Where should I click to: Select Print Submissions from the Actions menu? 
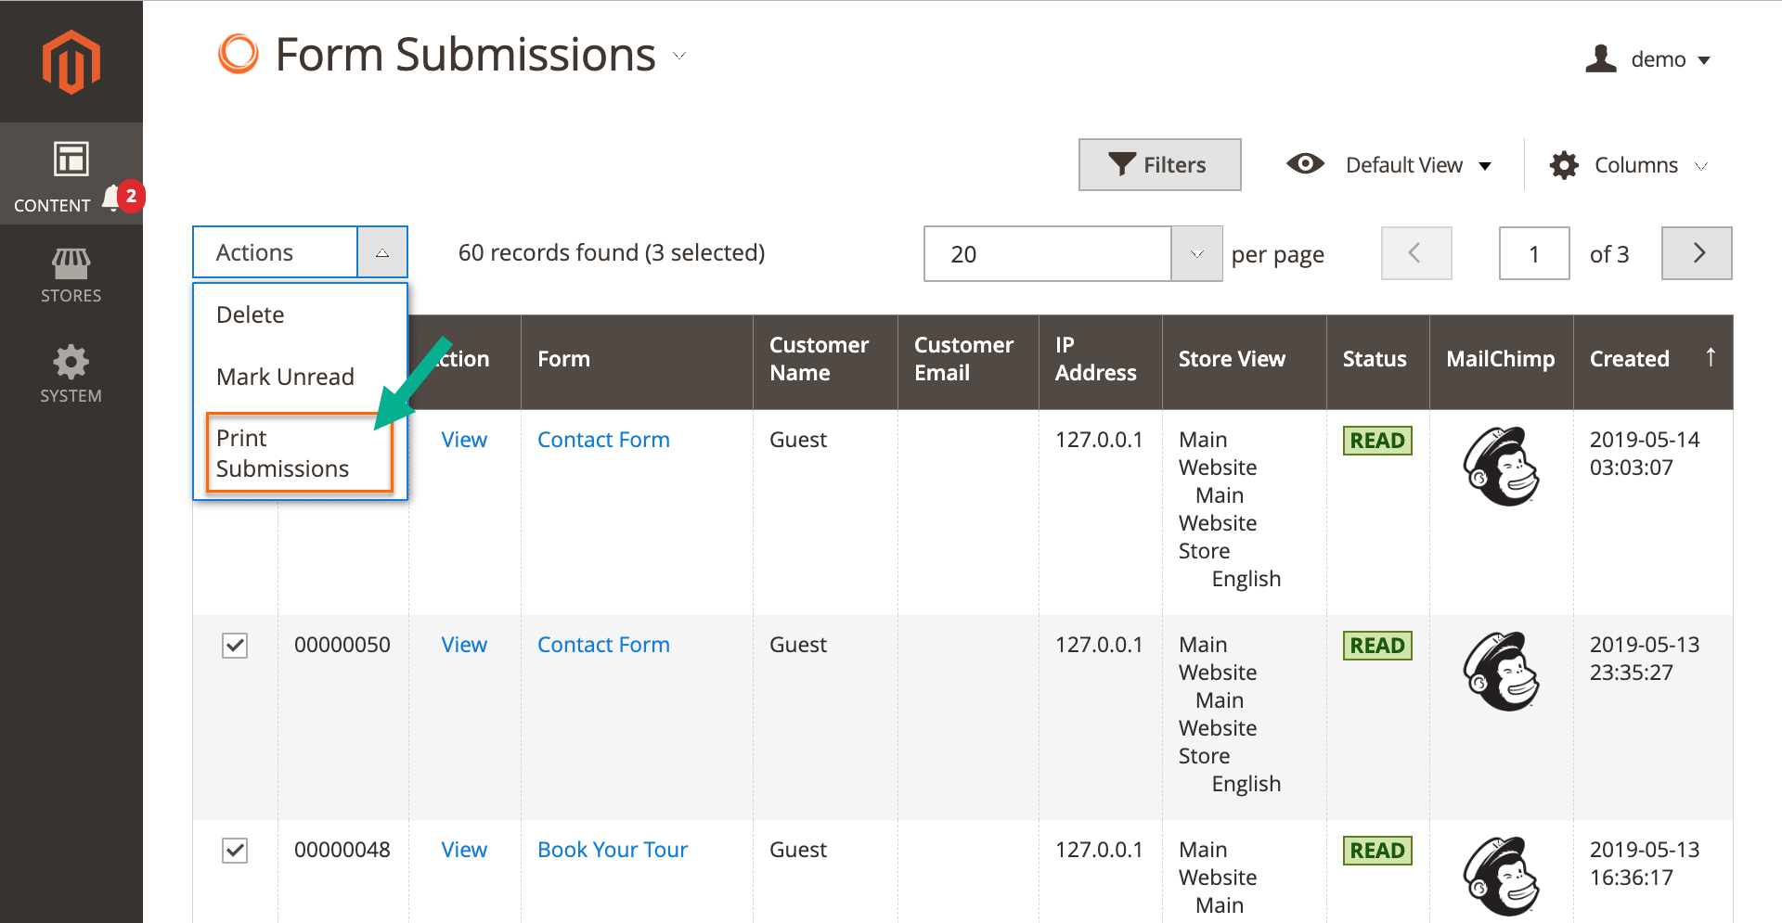click(x=300, y=453)
